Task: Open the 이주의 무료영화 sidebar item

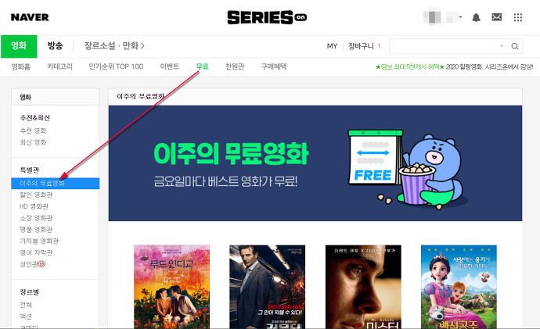Action: click(55, 183)
